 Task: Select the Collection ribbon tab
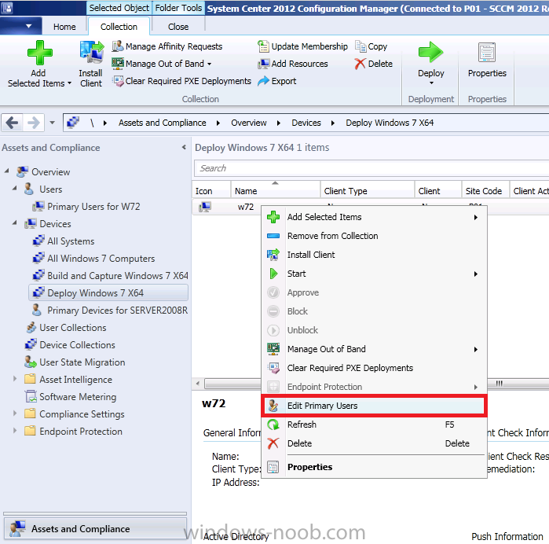(119, 27)
